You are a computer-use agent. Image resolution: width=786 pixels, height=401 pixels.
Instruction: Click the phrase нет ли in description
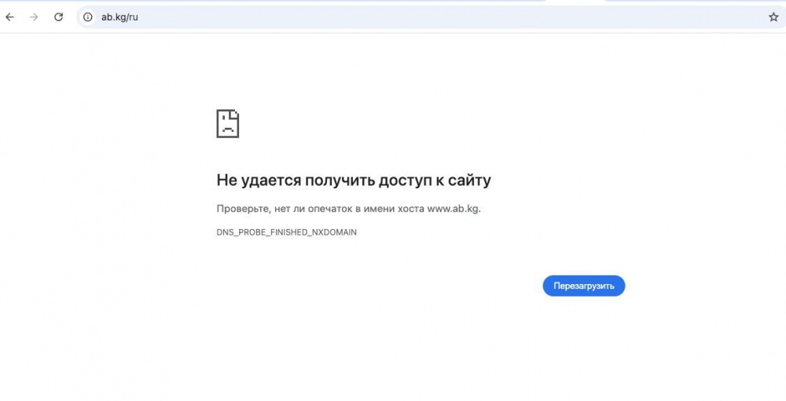(x=284, y=209)
